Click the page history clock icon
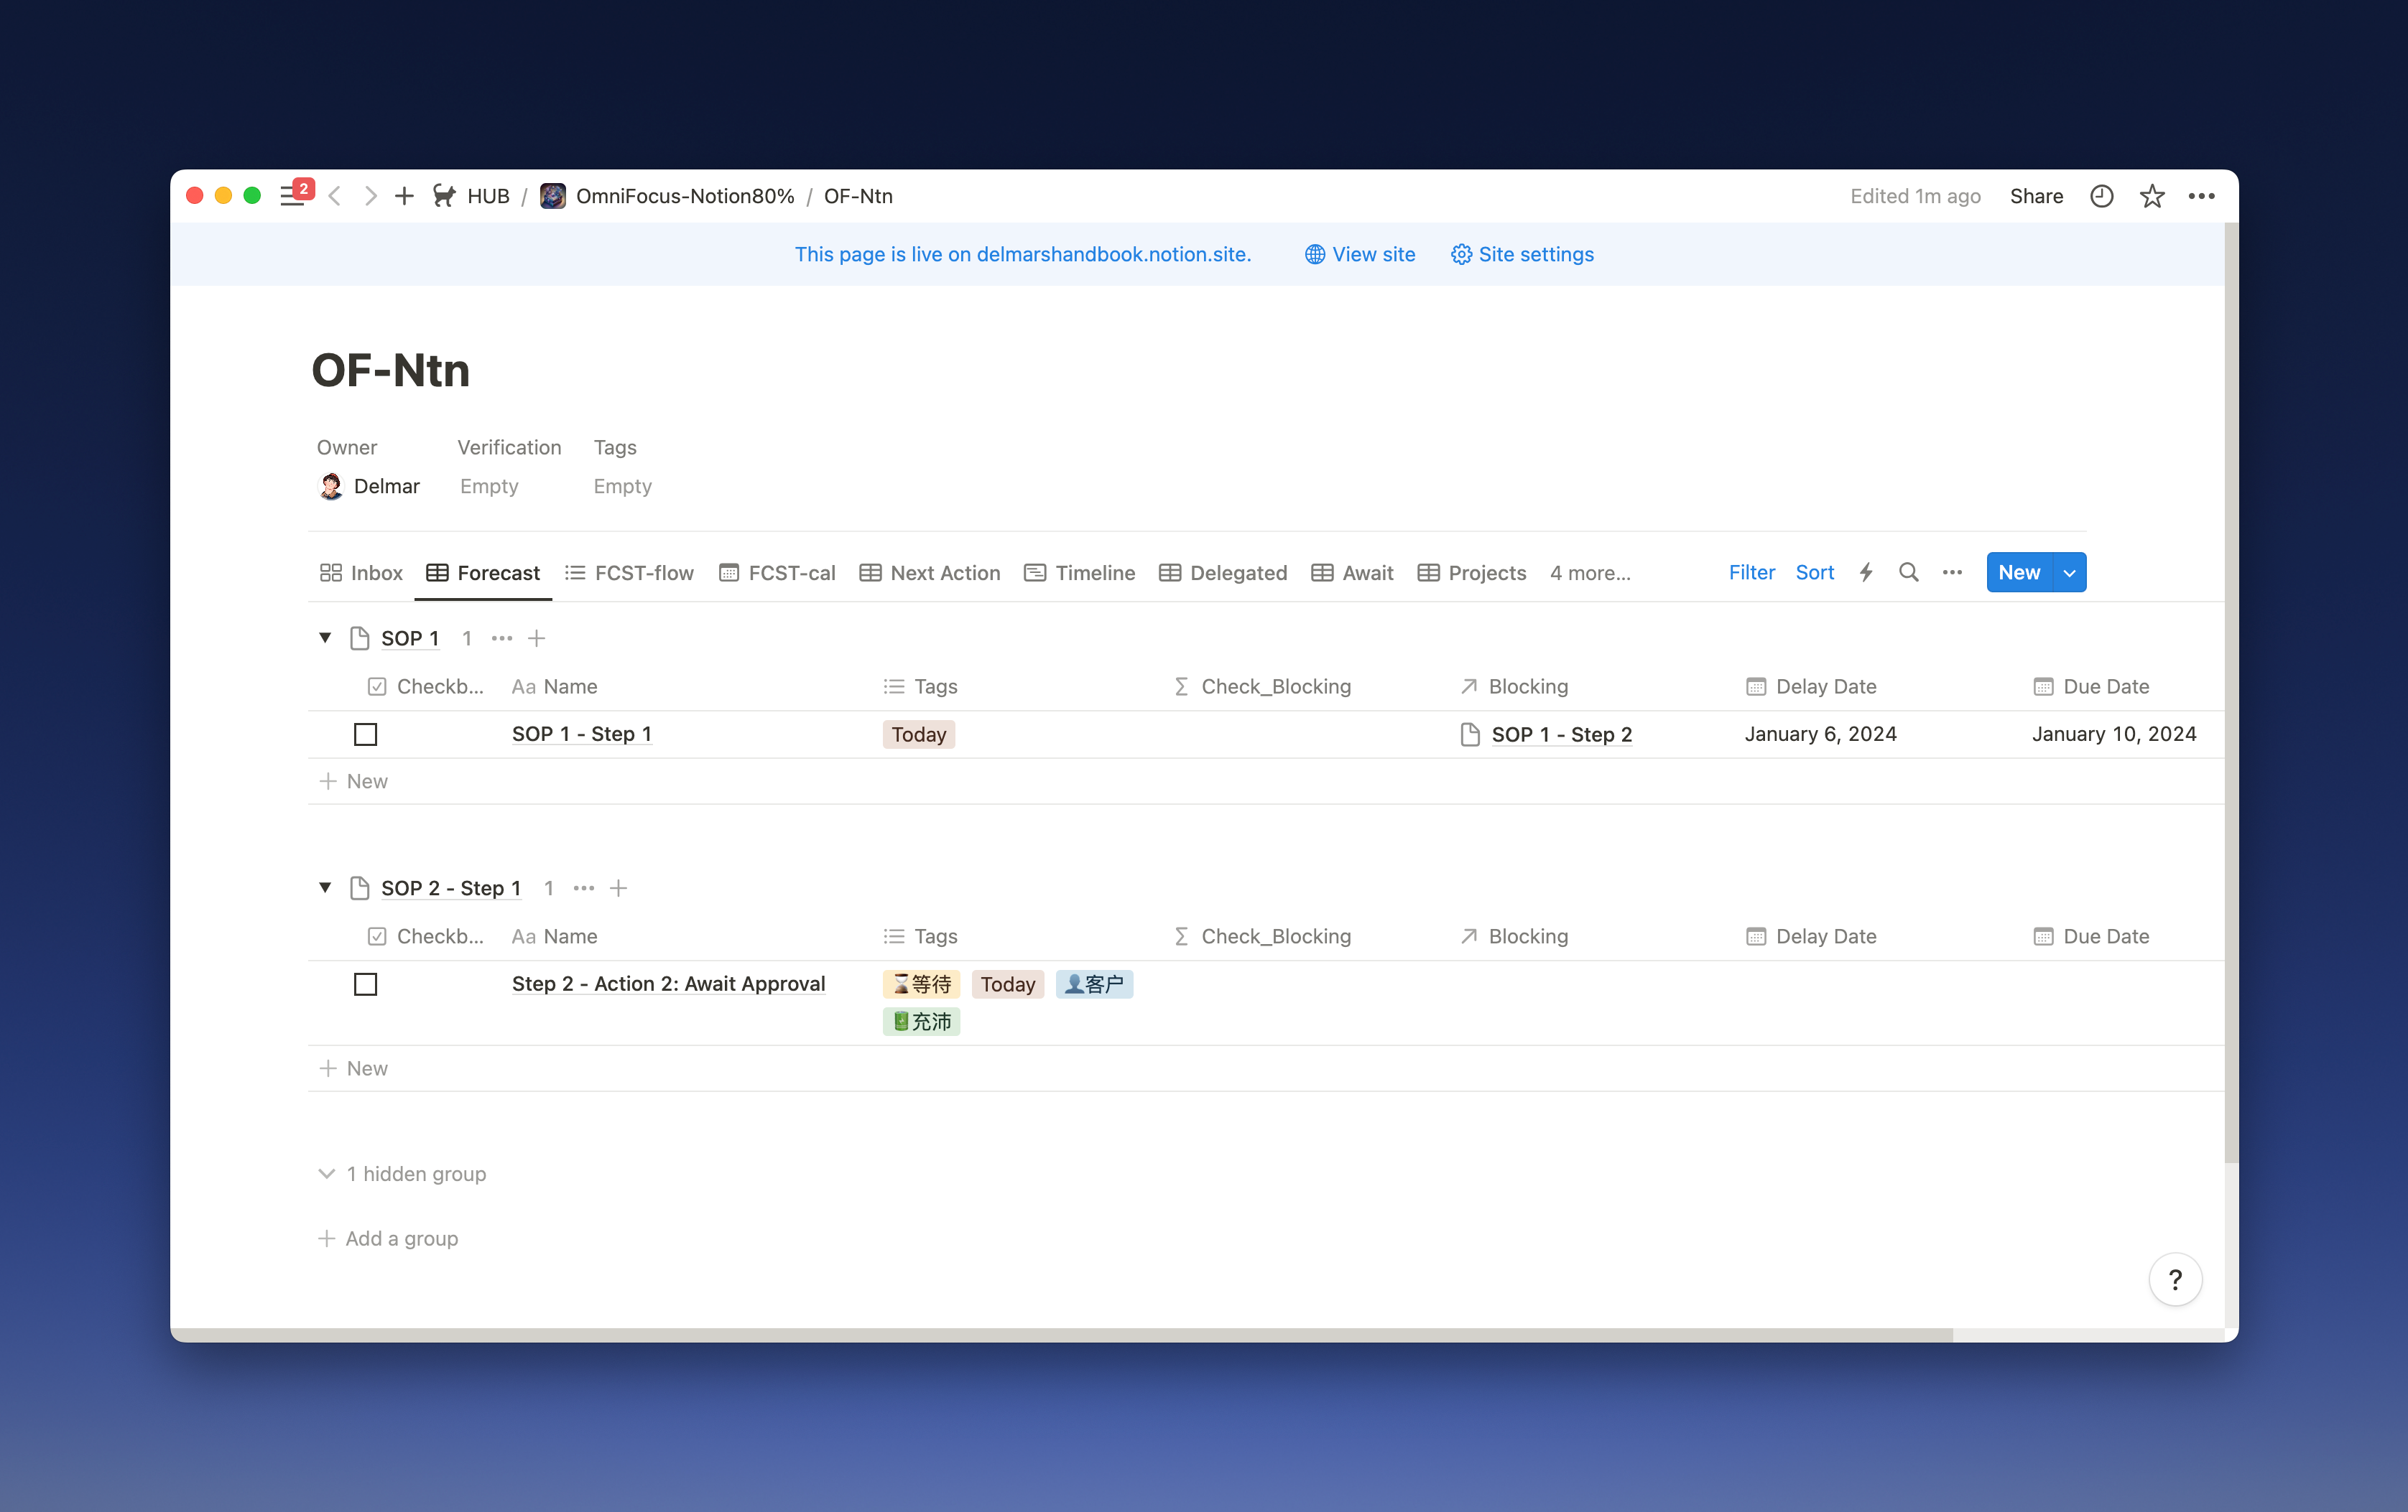The width and height of the screenshot is (2408, 1512). tap(2101, 196)
